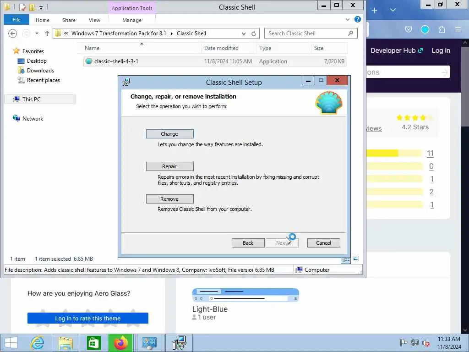Open the recent locations dropdown arrow

[37, 33]
